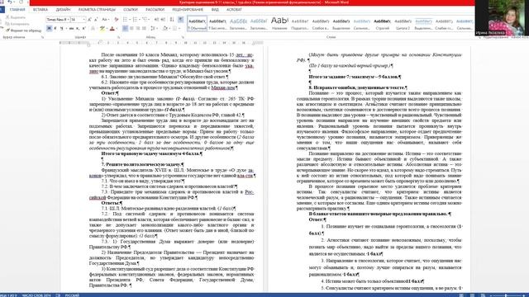Align text right

(138, 28)
